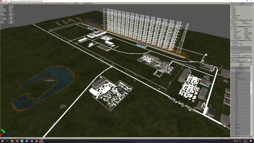Expand the Objects dropdown in Scene panel

coord(234,11)
